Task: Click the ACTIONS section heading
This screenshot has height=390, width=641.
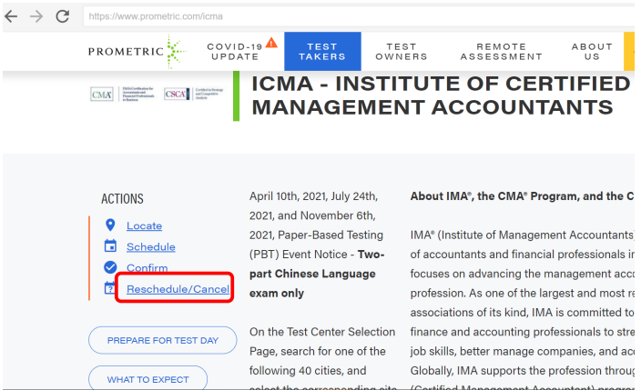Action: tap(122, 199)
